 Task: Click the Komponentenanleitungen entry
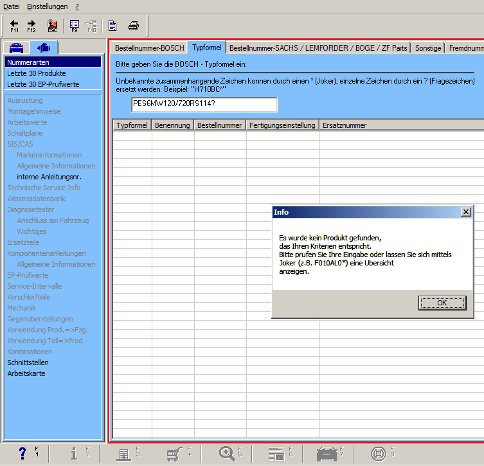point(46,253)
